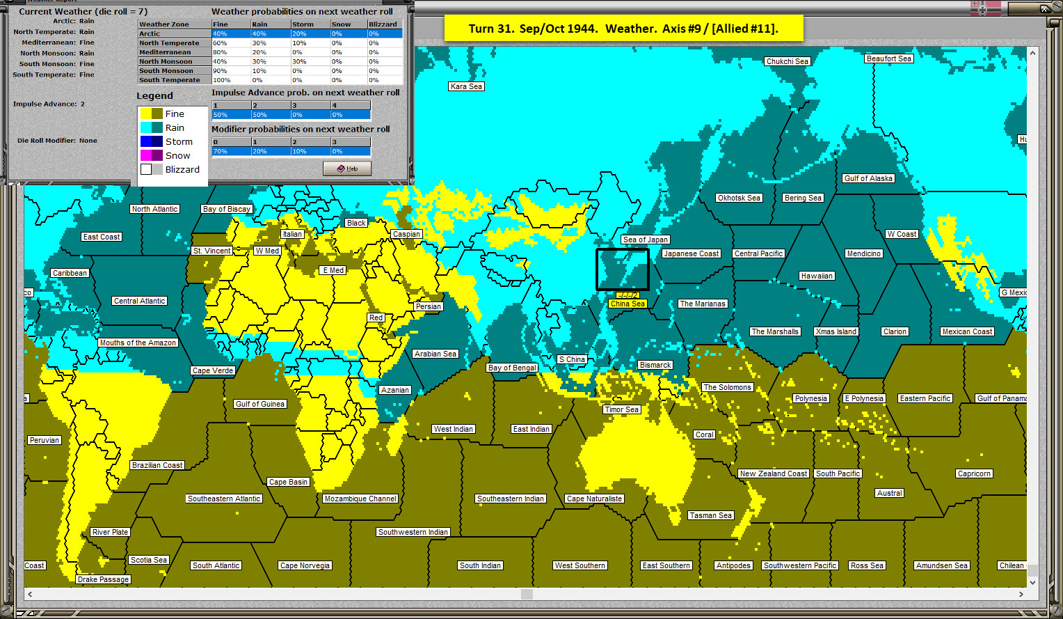Click the 'Capricorn' map label
The height and width of the screenshot is (619, 1063).
coord(974,473)
